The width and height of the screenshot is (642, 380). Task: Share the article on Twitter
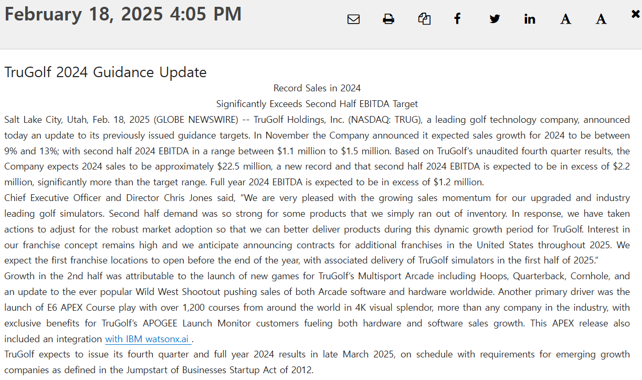[494, 19]
